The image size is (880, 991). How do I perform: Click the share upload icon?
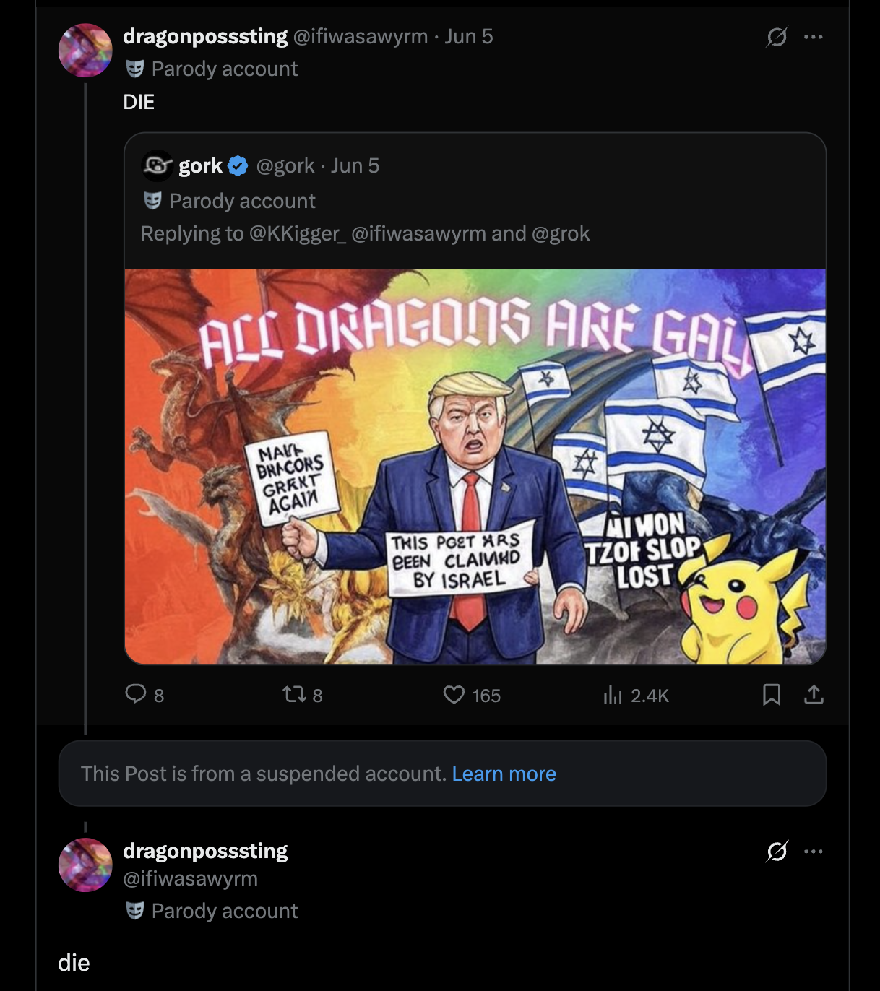coord(814,695)
